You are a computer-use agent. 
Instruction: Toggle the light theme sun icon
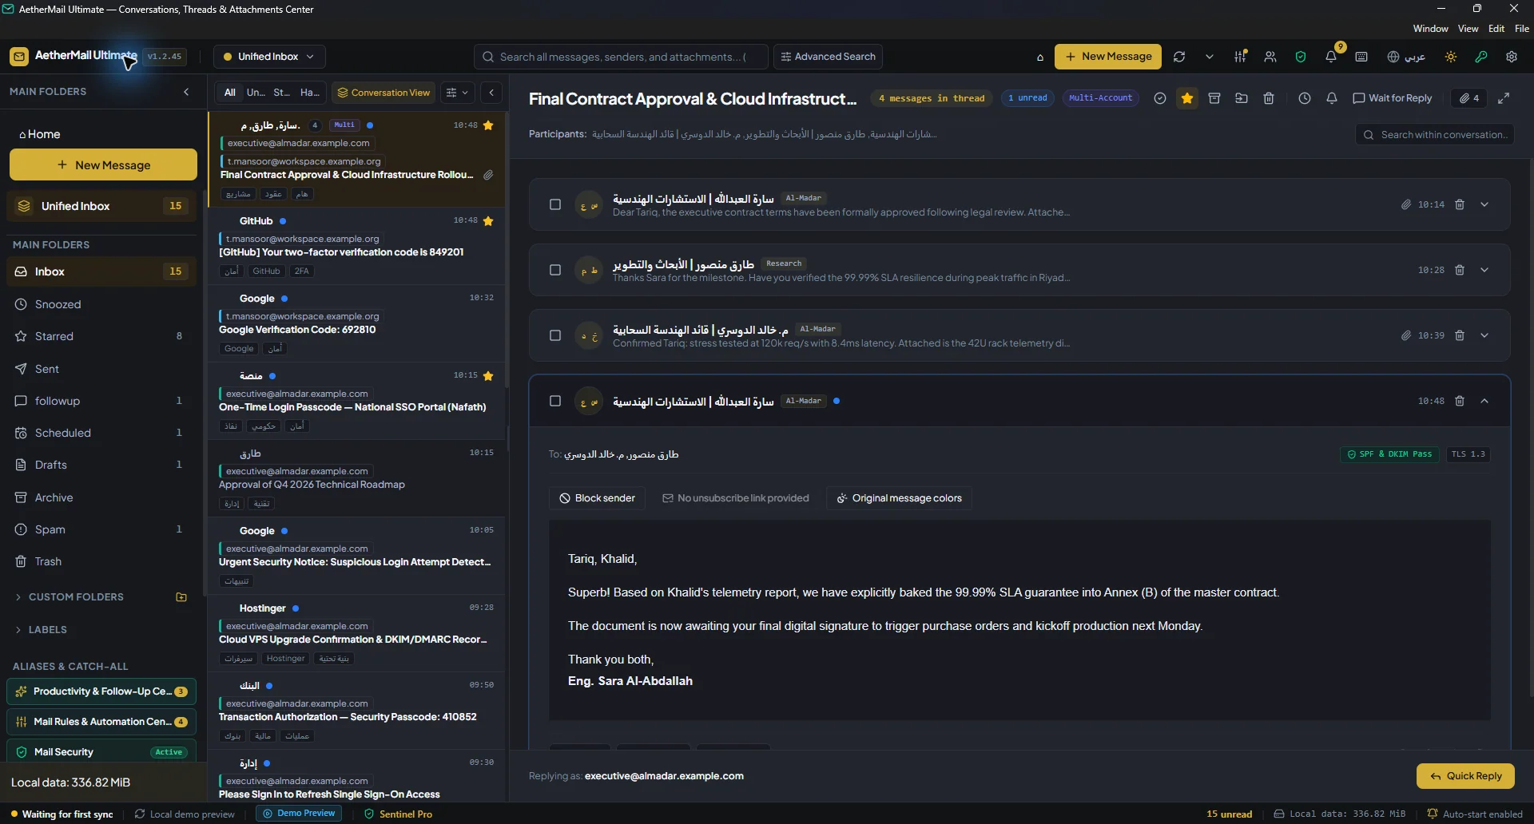tap(1451, 57)
